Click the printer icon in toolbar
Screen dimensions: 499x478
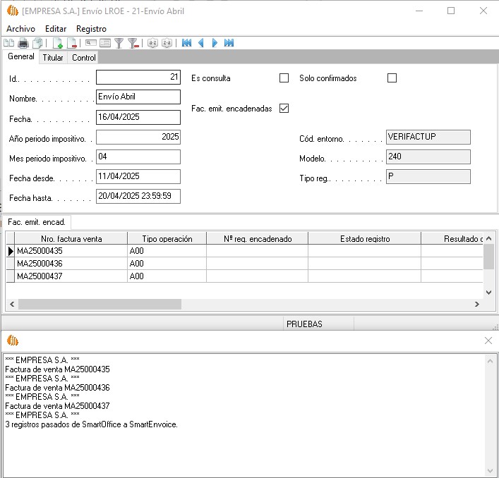click(x=23, y=43)
